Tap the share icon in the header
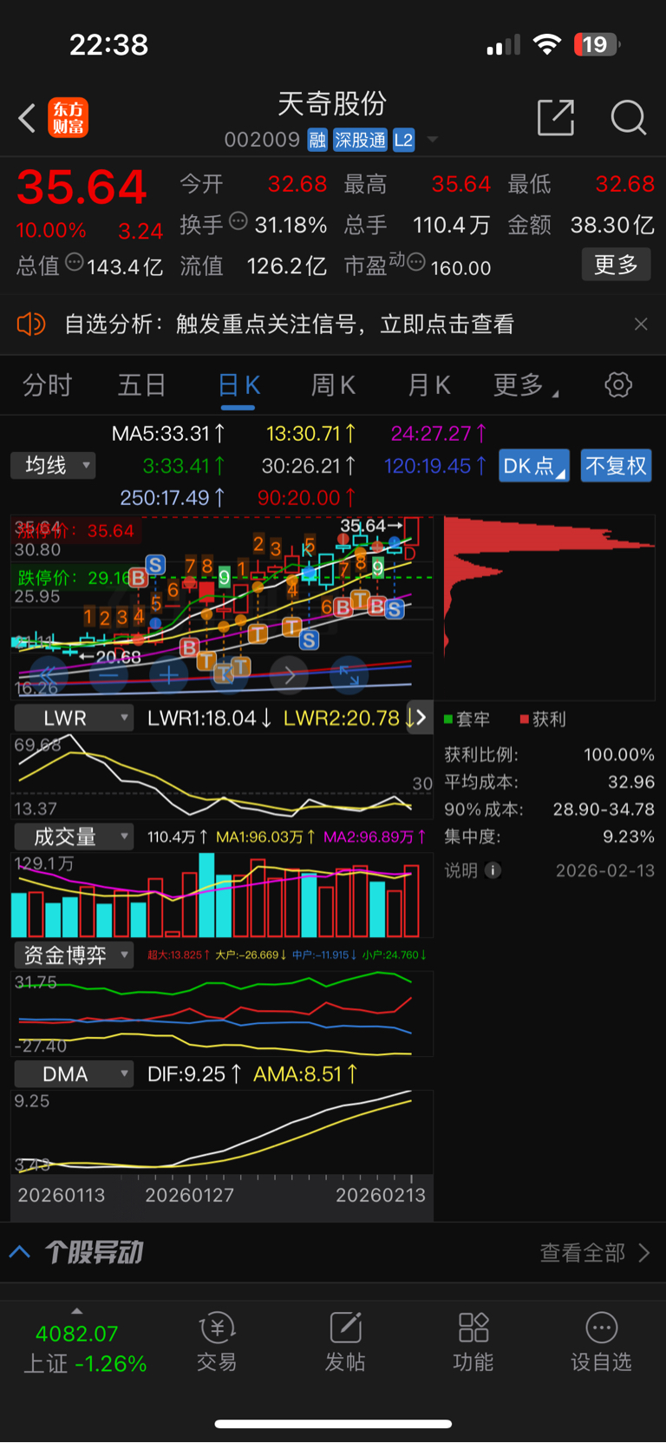 coord(556,117)
